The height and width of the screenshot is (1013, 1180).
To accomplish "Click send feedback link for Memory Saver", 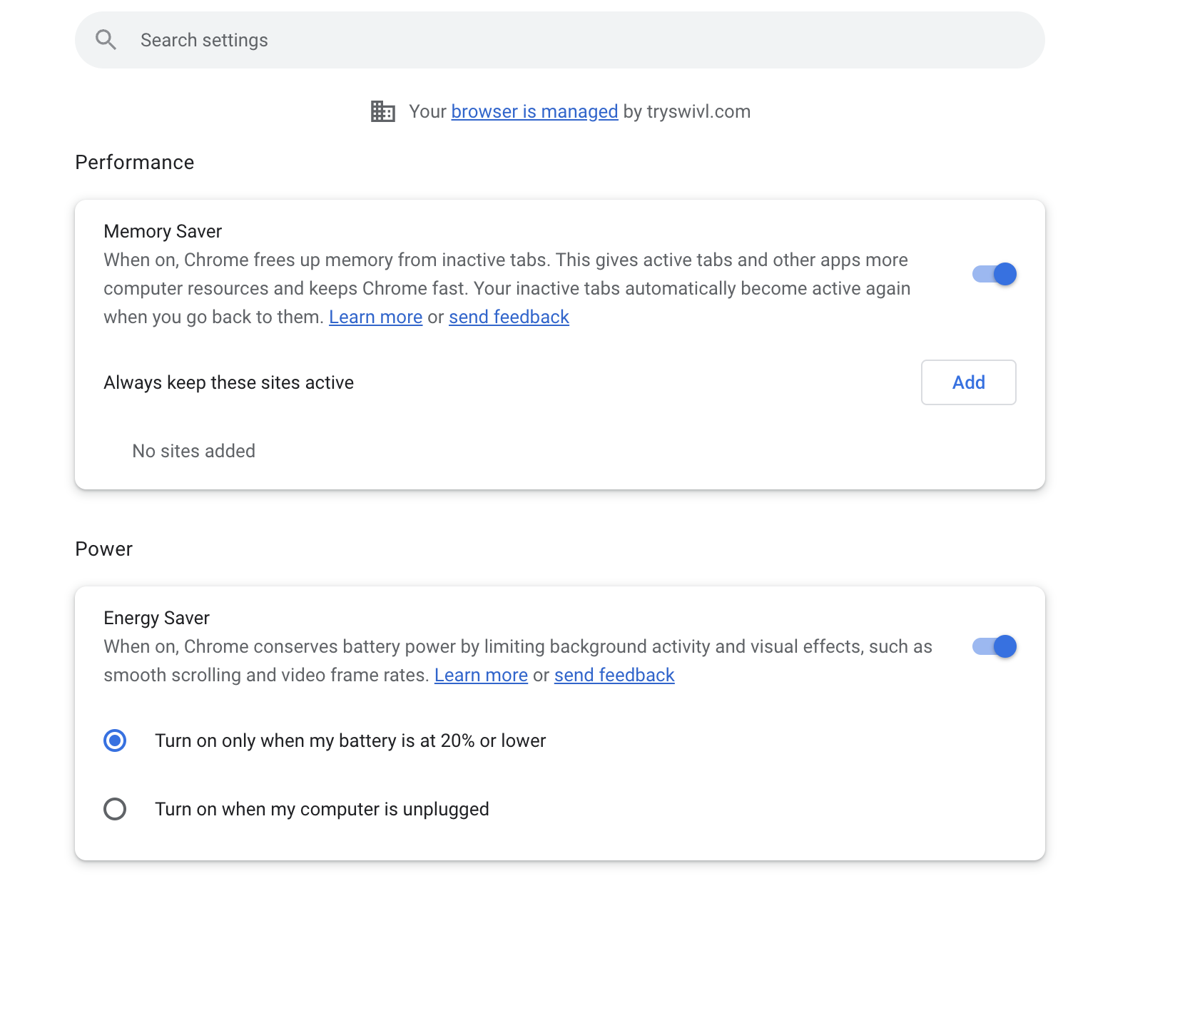I will tap(509, 317).
